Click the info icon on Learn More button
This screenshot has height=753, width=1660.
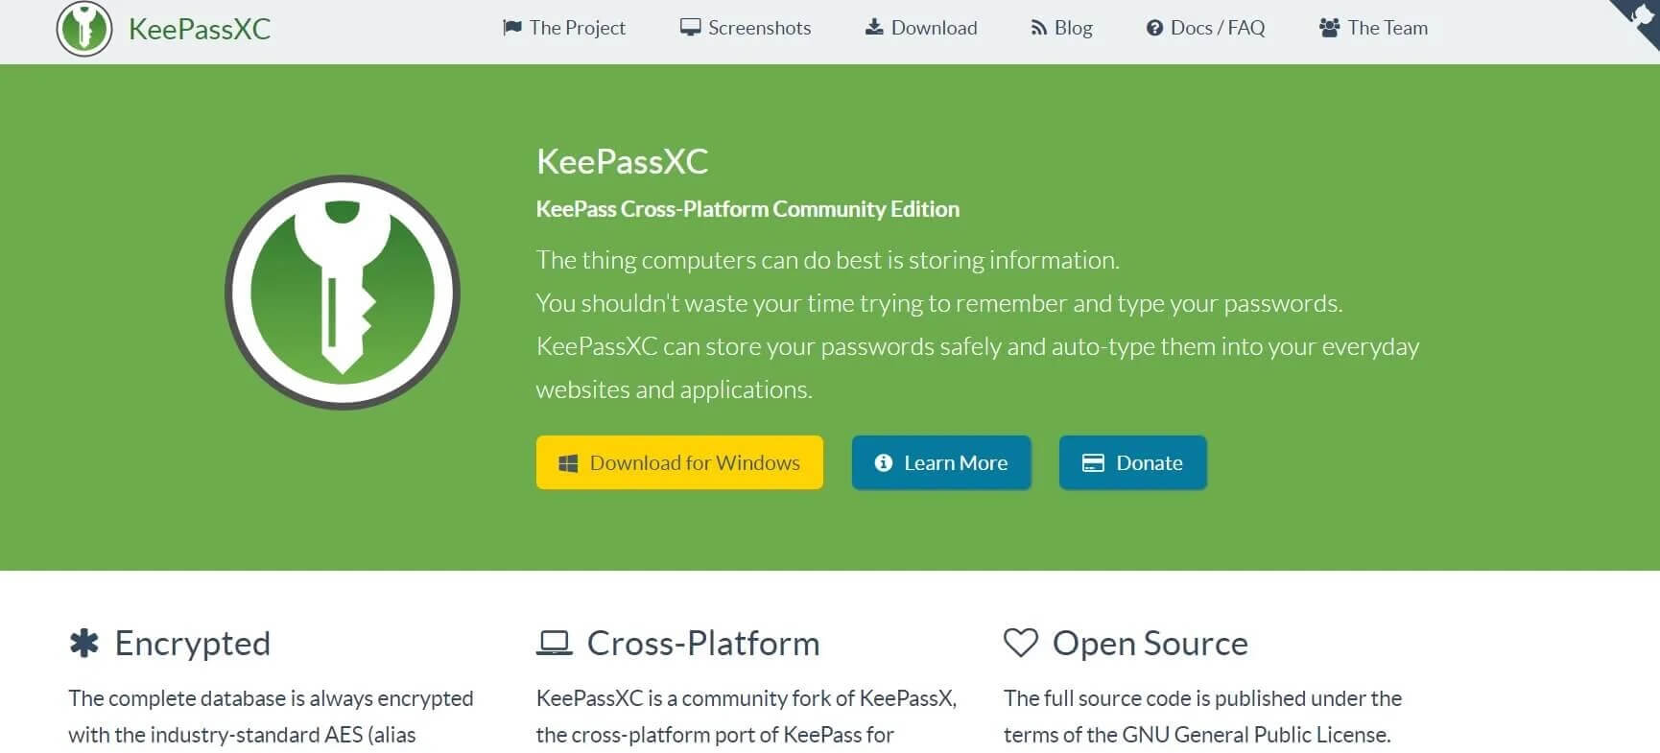884,463
